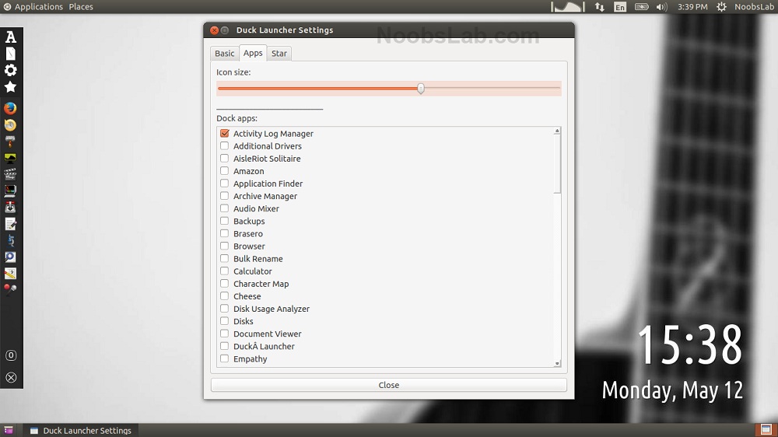Click the gear settings icon in Duck Launcher
778x437 pixels.
10,71
